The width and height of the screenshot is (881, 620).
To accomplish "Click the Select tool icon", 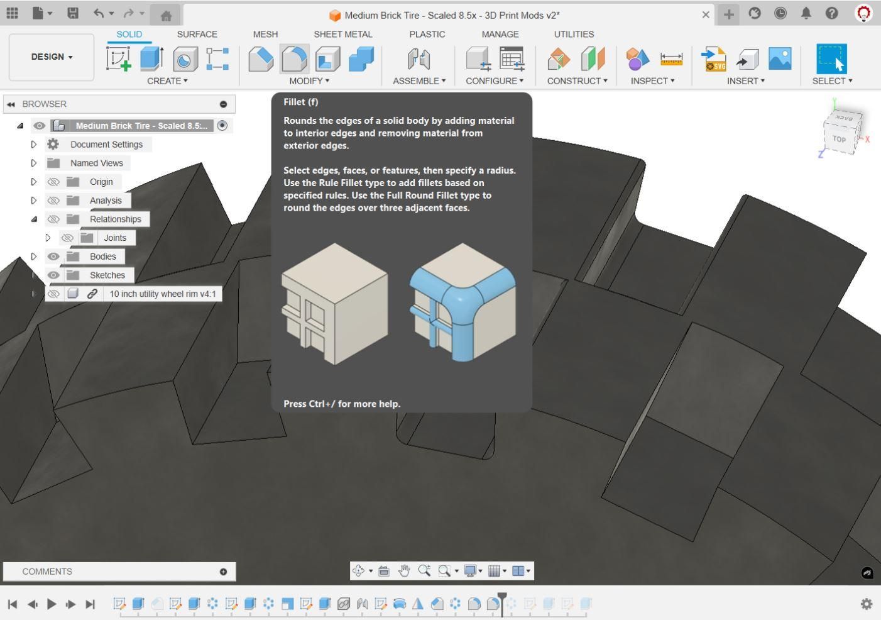I will click(x=831, y=59).
